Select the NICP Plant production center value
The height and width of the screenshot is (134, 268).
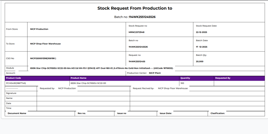click(x=155, y=73)
